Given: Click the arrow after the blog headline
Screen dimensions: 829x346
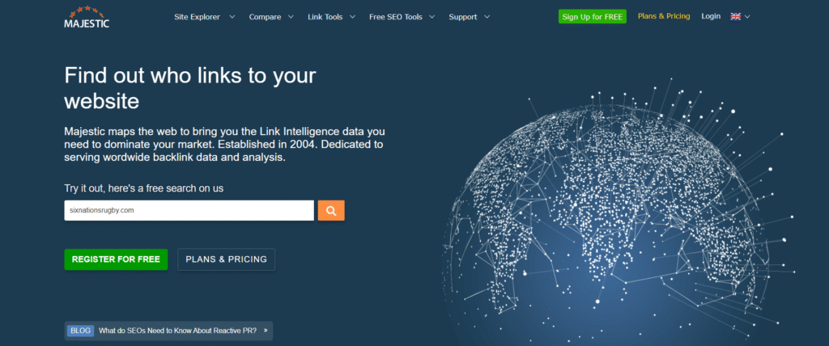Looking at the screenshot, I should [266, 331].
